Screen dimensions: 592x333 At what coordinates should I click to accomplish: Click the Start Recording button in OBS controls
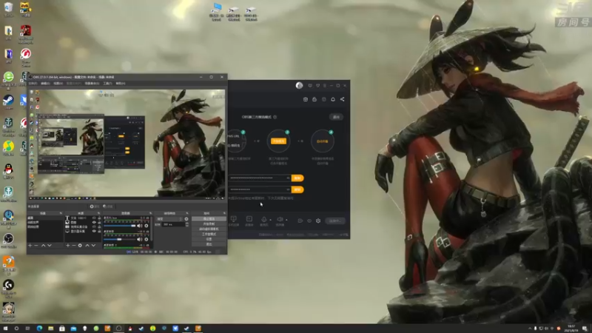coord(209,224)
